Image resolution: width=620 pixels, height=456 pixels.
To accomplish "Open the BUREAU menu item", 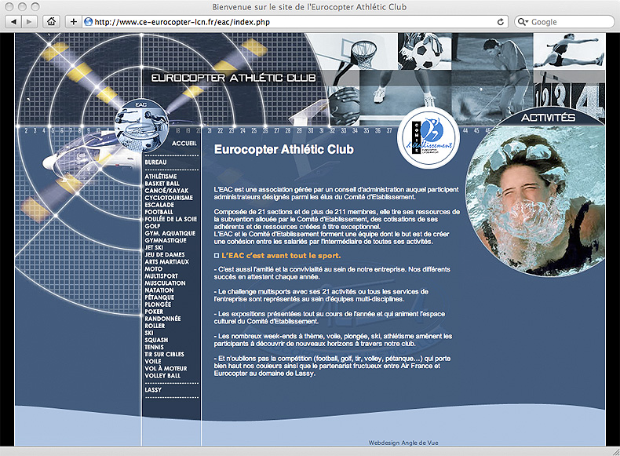I will point(155,162).
